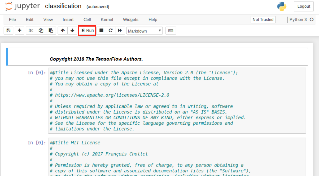Copy selected cells icon
Viewport: 319px width, 176px height.
(41, 31)
